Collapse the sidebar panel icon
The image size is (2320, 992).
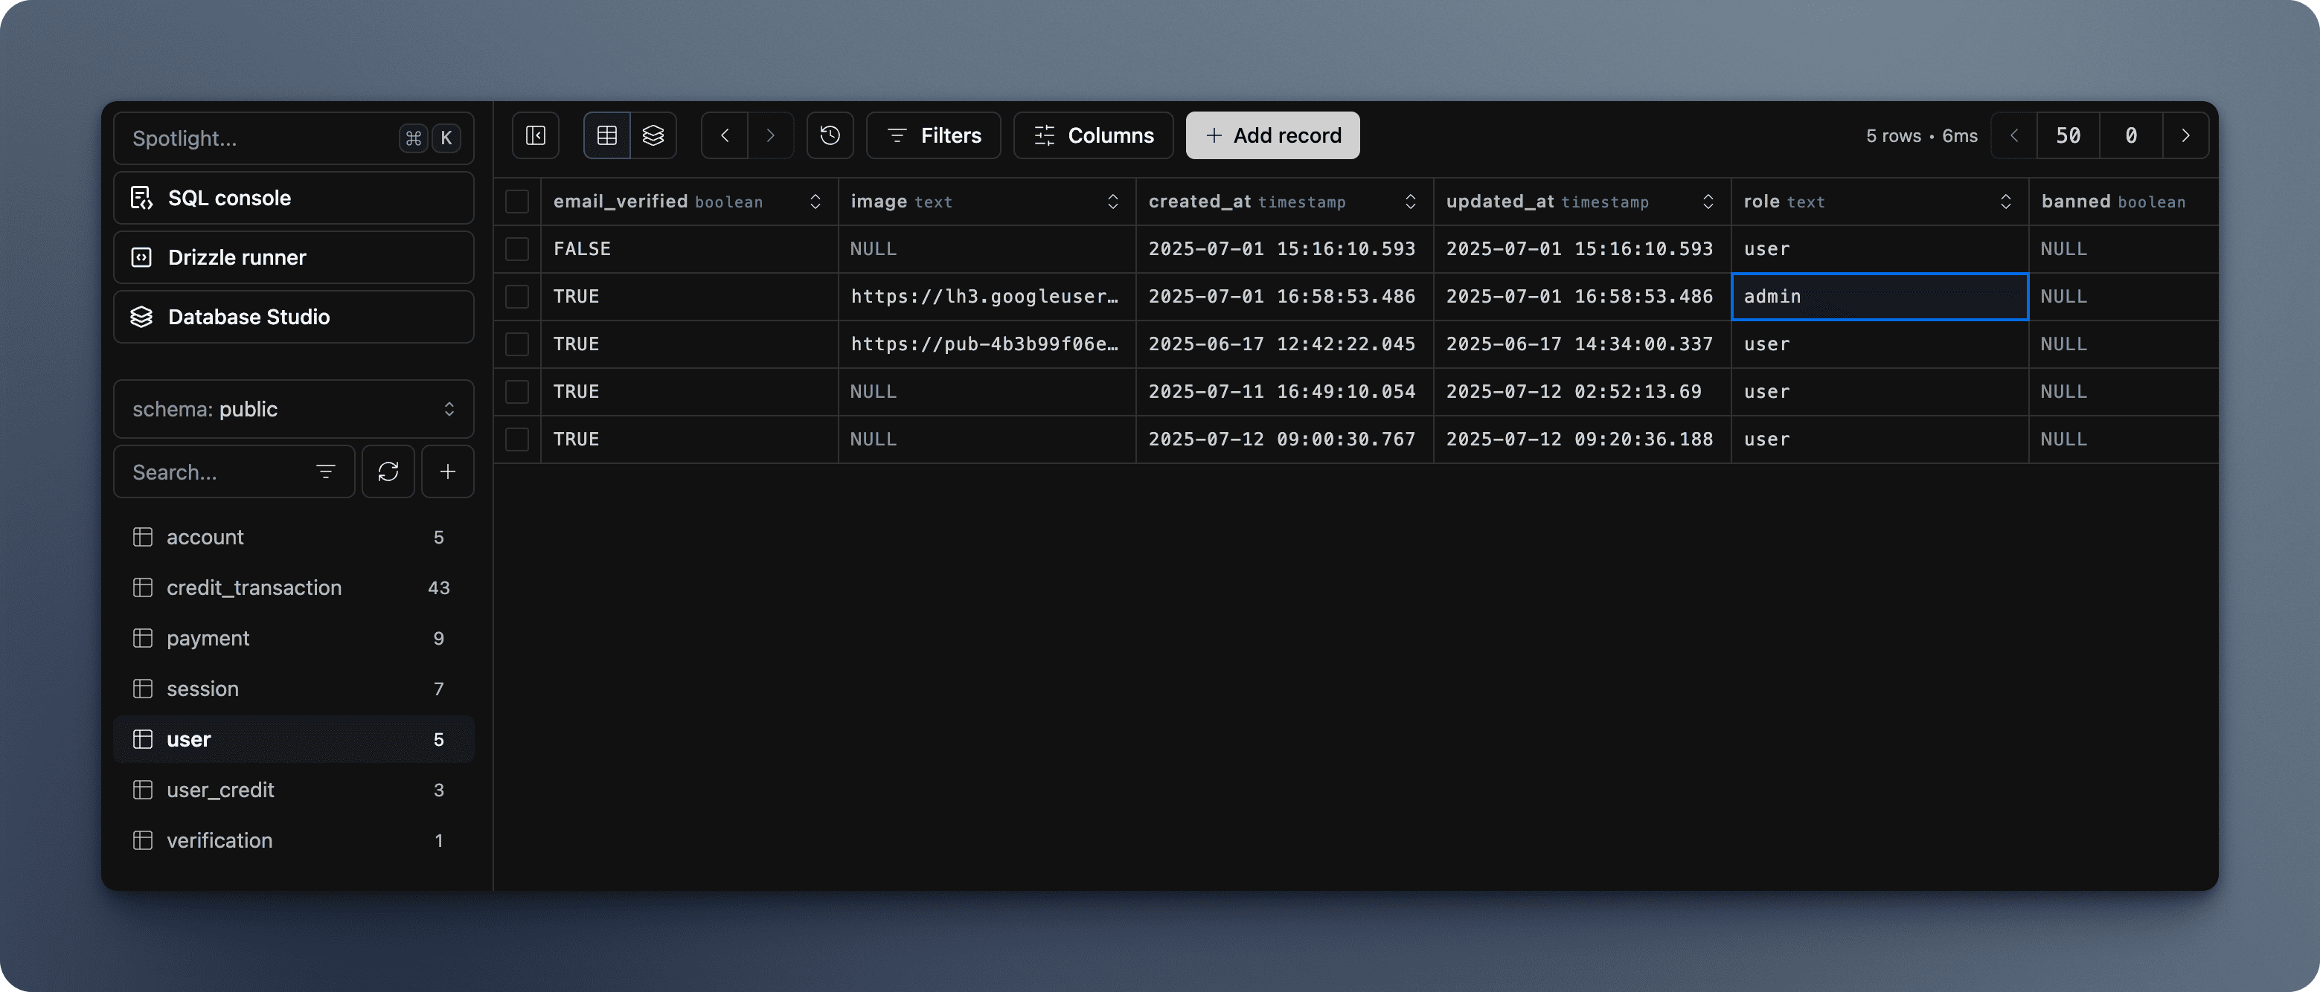536,136
